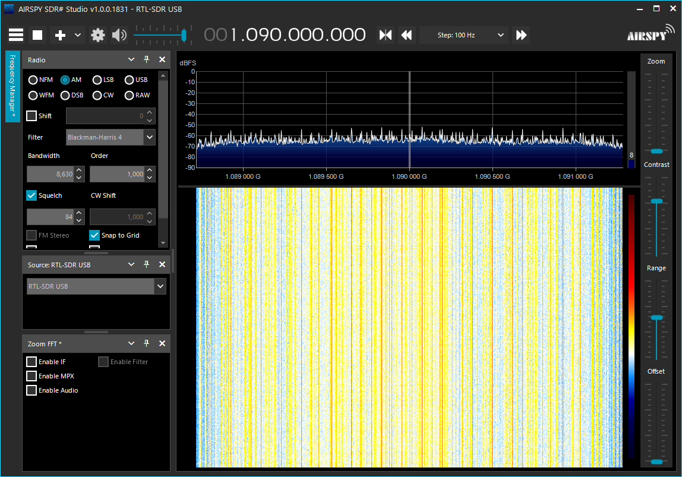The image size is (682, 477).
Task: Pin the Zoom FFT panel
Action: (147, 343)
